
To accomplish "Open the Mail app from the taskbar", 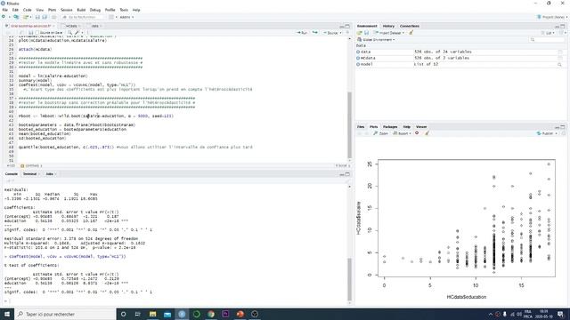I will [x=167, y=314].
